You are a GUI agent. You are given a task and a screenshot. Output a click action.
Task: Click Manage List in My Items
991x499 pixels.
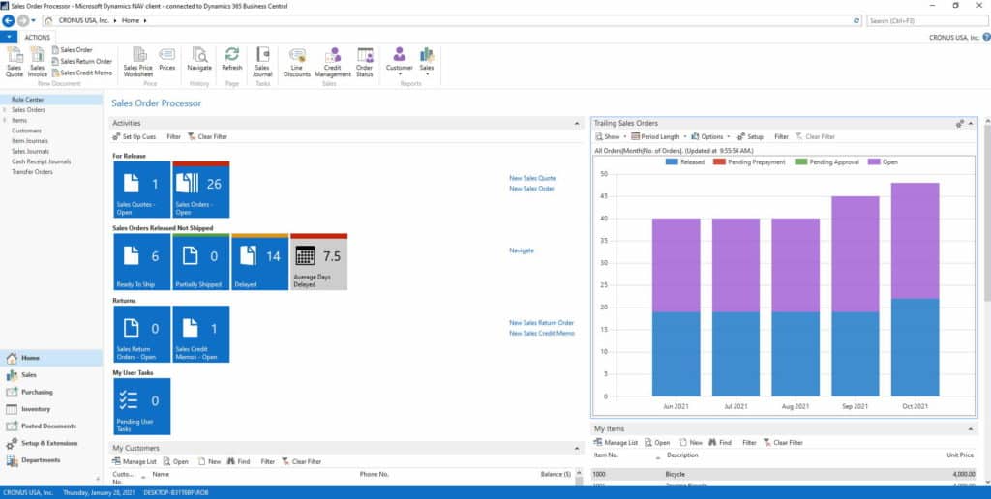616,443
